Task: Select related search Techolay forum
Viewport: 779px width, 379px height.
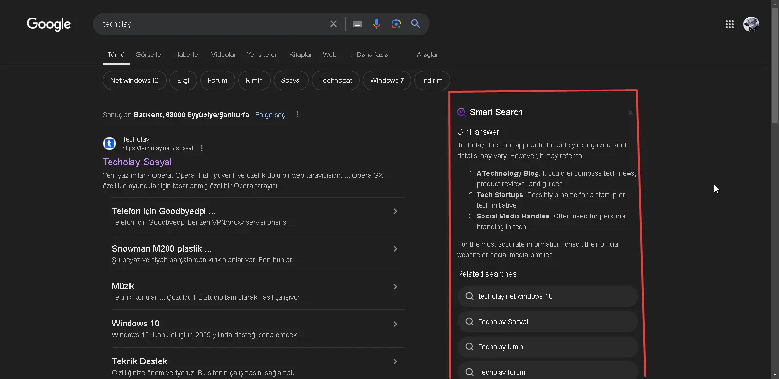Action: click(x=548, y=371)
